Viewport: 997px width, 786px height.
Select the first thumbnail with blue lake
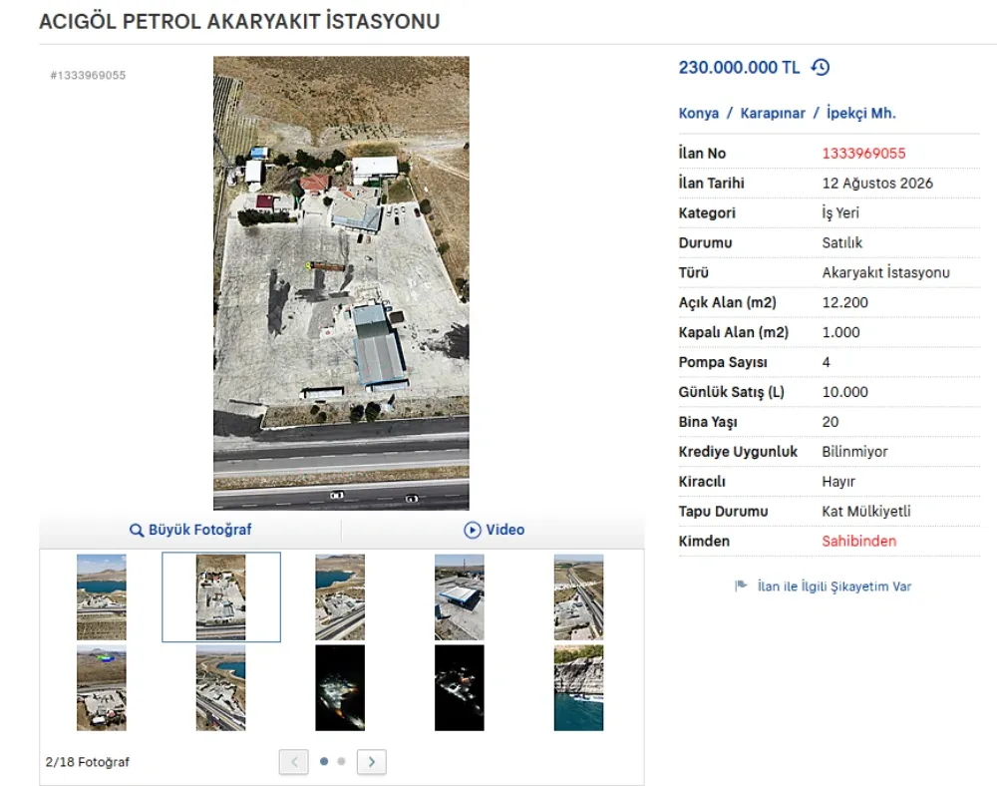pyautogui.click(x=102, y=597)
